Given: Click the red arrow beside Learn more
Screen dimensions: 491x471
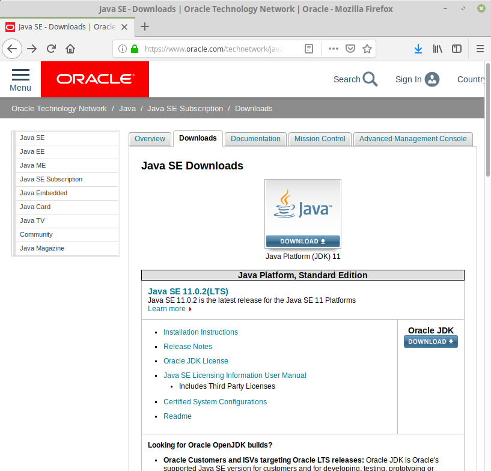Looking at the screenshot, I should [190, 309].
